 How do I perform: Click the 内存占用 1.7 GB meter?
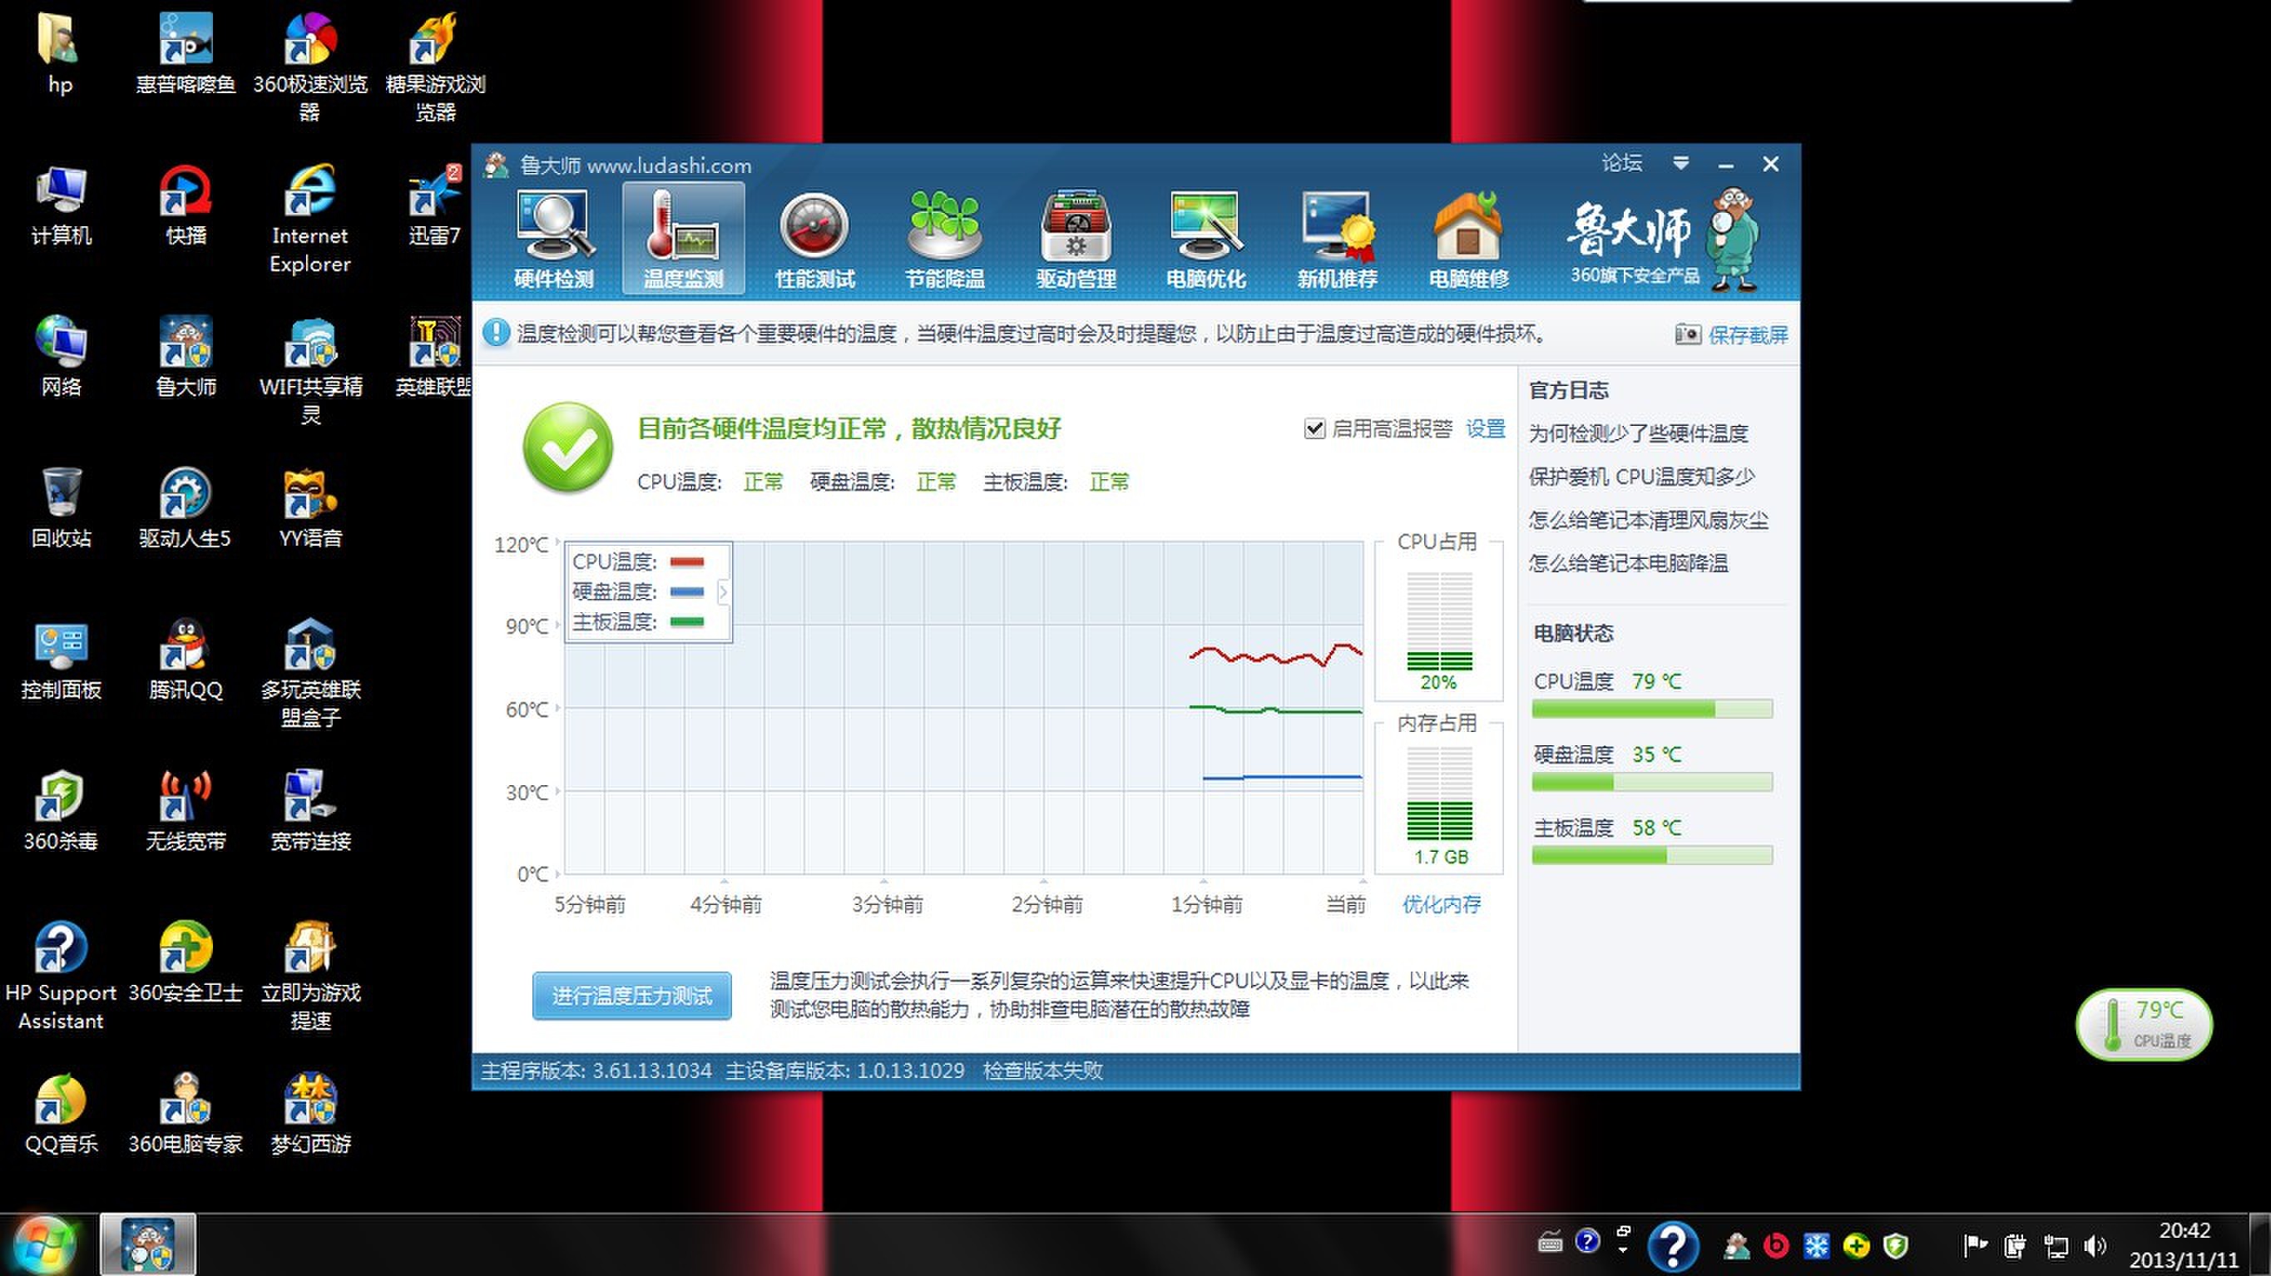1439,794
